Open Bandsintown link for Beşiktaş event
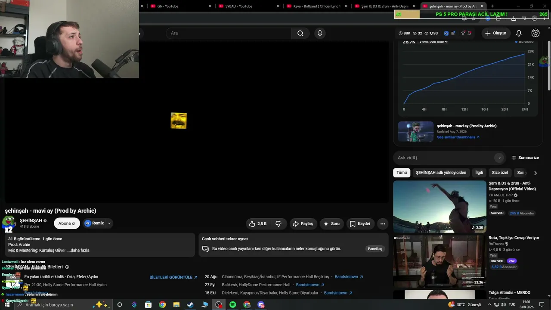Image resolution: width=551 pixels, height=310 pixels. click(349, 277)
